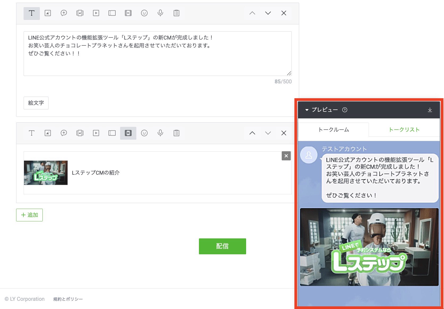Add another message with 追加 button
Image resolution: width=444 pixels, height=309 pixels.
[x=29, y=215]
